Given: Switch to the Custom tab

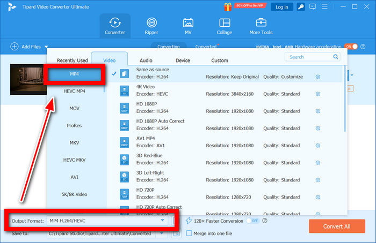Looking at the screenshot, I should [x=220, y=60].
